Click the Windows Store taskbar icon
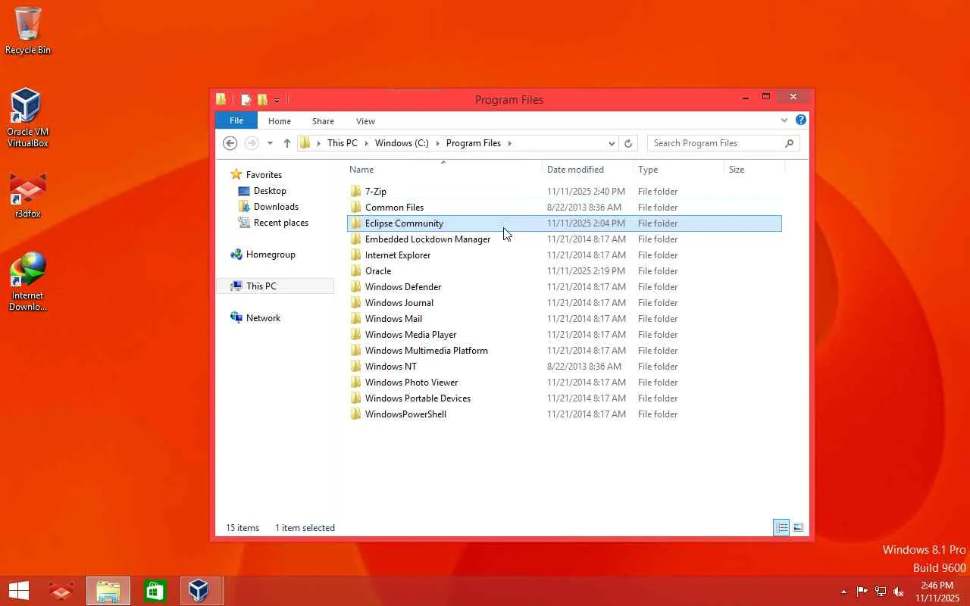 (155, 591)
